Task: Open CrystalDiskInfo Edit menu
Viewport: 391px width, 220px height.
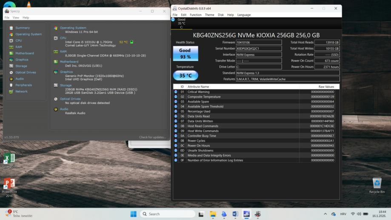Action: click(183, 15)
